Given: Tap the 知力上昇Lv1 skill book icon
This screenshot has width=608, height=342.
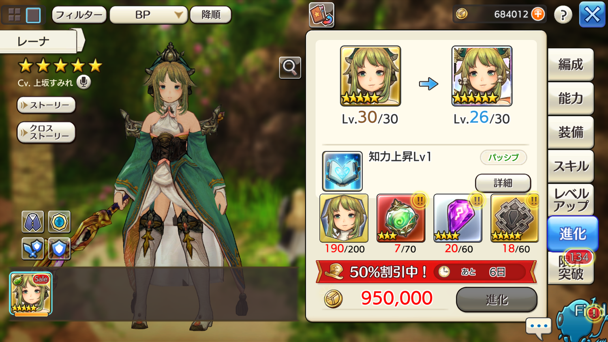Looking at the screenshot, I should (343, 171).
